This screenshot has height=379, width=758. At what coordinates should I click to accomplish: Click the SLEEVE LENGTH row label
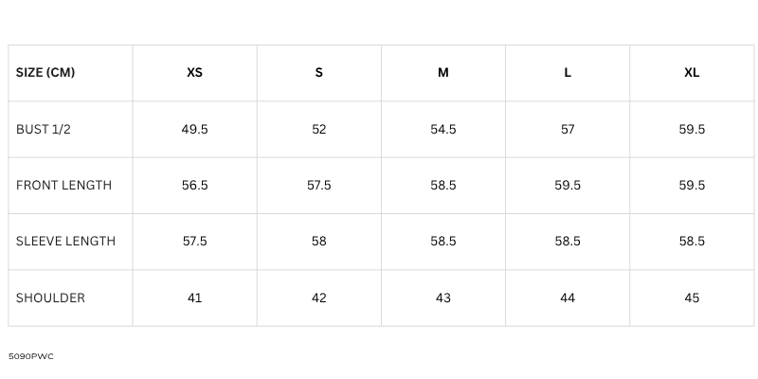tap(65, 242)
